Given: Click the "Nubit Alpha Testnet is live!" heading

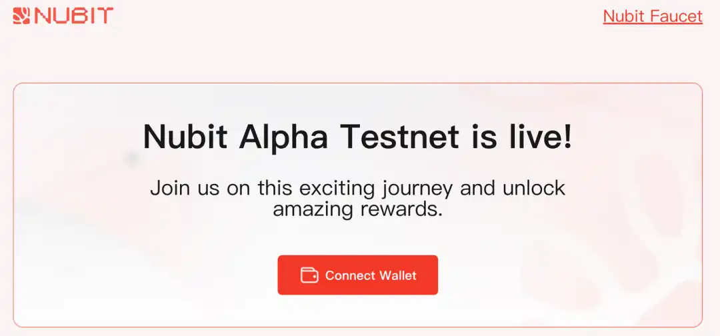Looking at the screenshot, I should (357, 137).
